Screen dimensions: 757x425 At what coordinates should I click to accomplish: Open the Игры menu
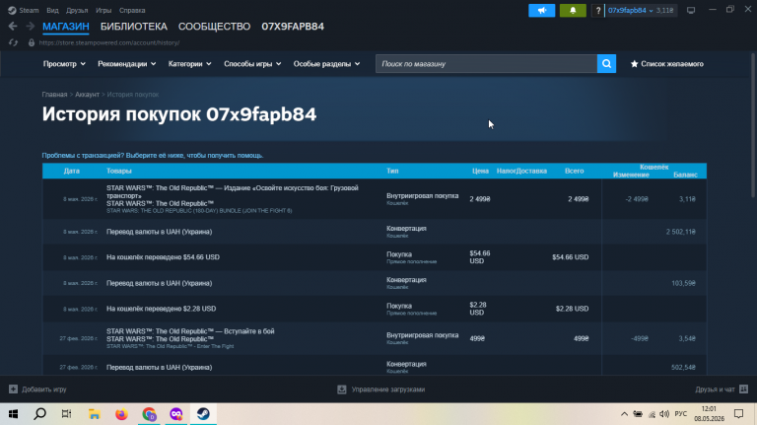[103, 10]
